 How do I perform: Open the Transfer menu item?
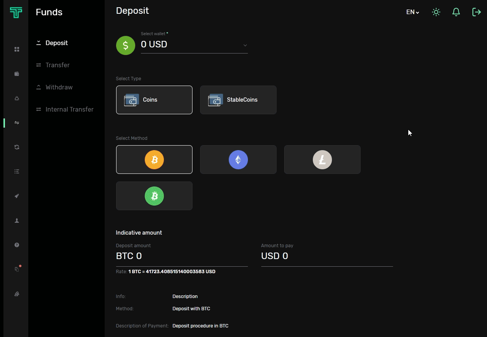[x=57, y=65]
